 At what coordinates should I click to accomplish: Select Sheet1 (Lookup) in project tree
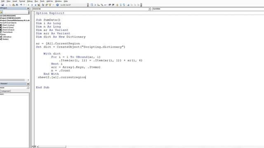[x=8, y=25]
